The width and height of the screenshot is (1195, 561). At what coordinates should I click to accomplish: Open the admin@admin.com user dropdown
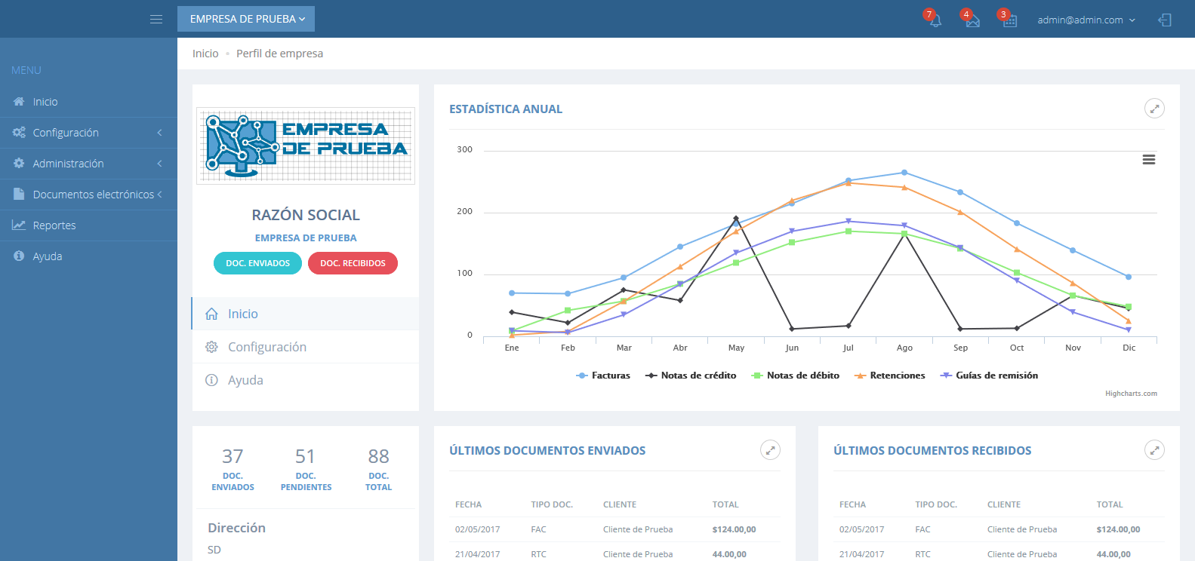1086,20
